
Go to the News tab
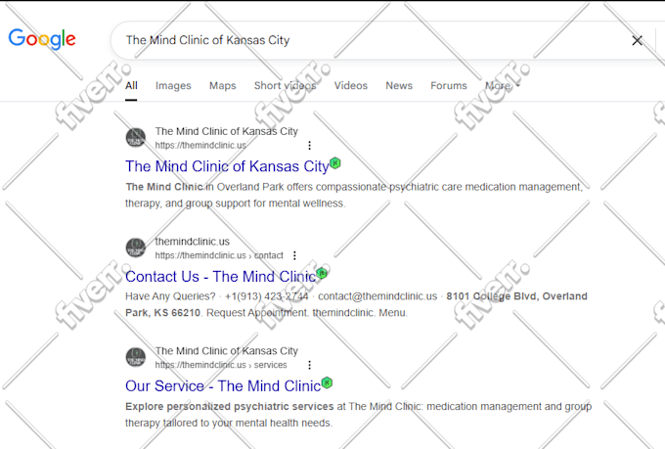(399, 86)
